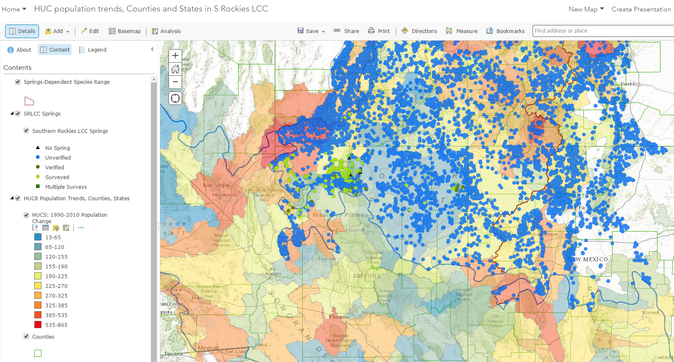Click the Edit pencil tool
Screen dimensions: 674x362
(90, 31)
